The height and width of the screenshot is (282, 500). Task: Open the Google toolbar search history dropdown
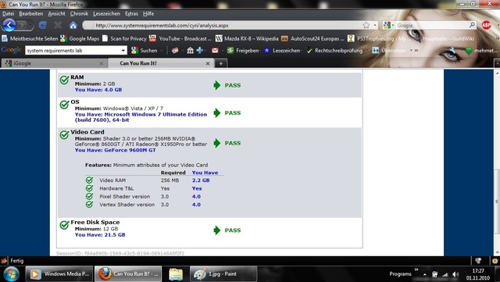click(123, 51)
